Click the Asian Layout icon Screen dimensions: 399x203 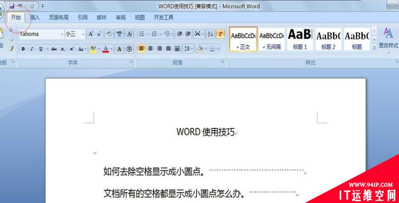199,34
